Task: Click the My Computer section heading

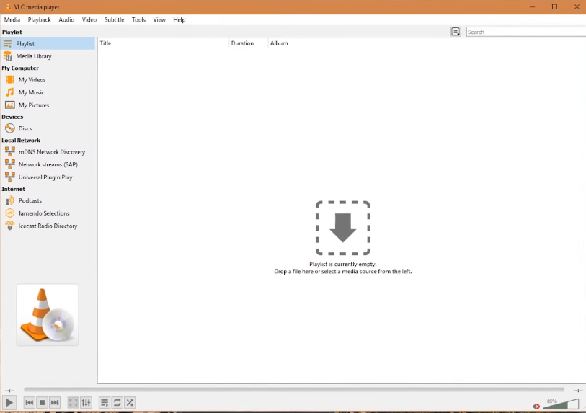Action: [20, 68]
